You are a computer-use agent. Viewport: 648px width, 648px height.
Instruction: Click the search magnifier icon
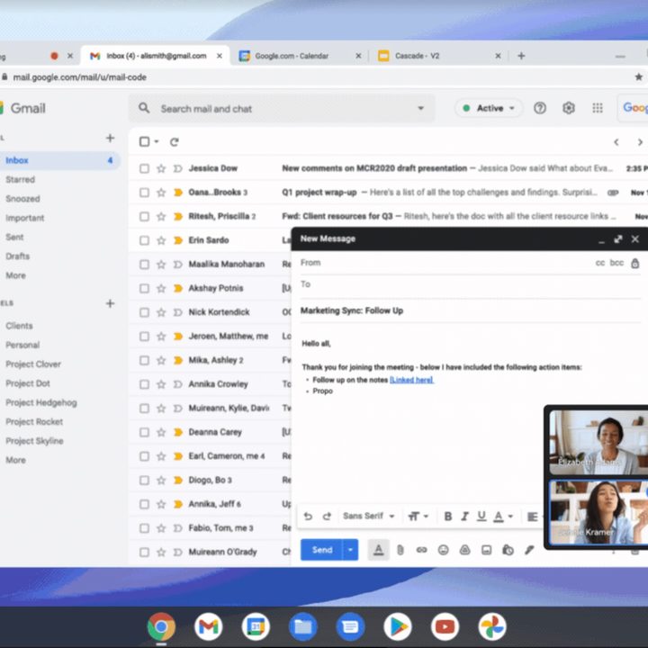(x=144, y=108)
